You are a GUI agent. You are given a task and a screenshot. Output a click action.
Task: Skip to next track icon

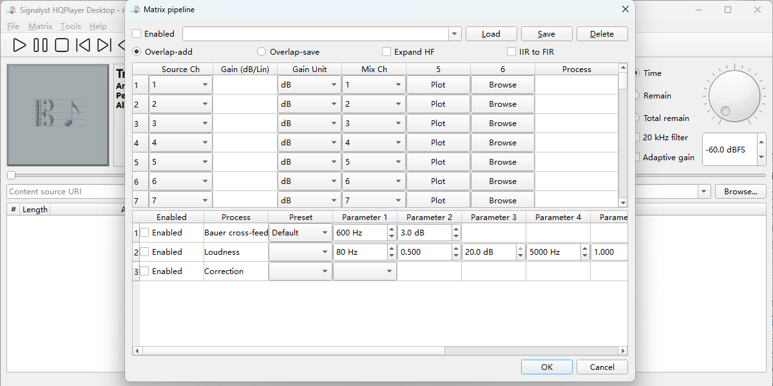tap(104, 45)
